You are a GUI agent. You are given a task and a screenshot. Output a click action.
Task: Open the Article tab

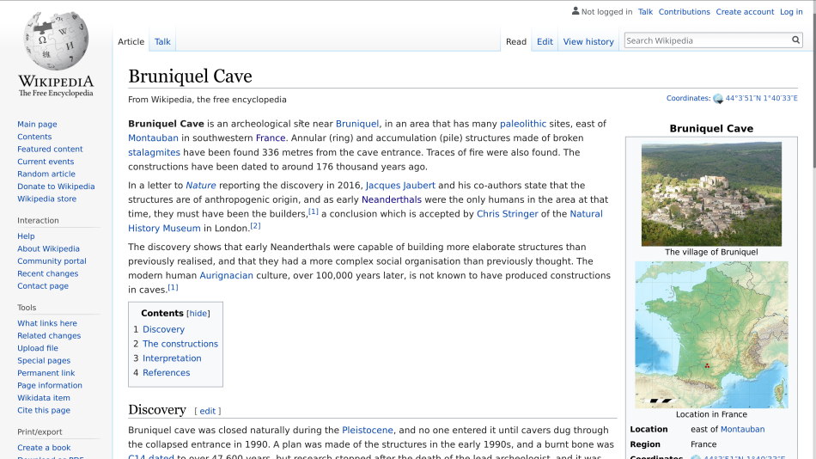coord(131,41)
